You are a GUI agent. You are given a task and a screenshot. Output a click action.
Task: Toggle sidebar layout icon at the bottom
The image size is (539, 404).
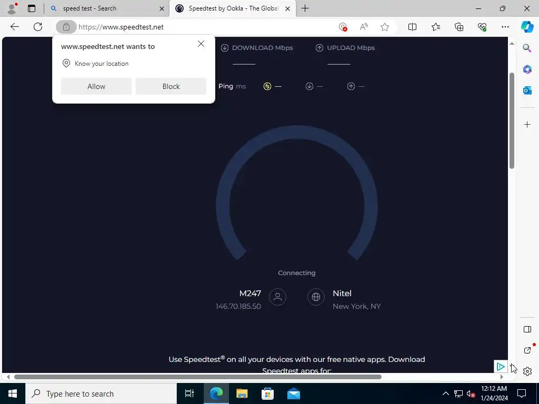[527, 329]
